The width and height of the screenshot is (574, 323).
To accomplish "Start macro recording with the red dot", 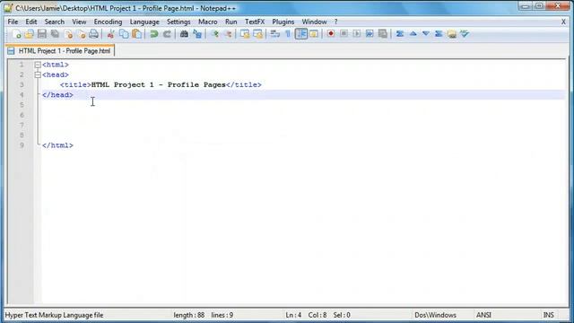I will [x=331, y=34].
